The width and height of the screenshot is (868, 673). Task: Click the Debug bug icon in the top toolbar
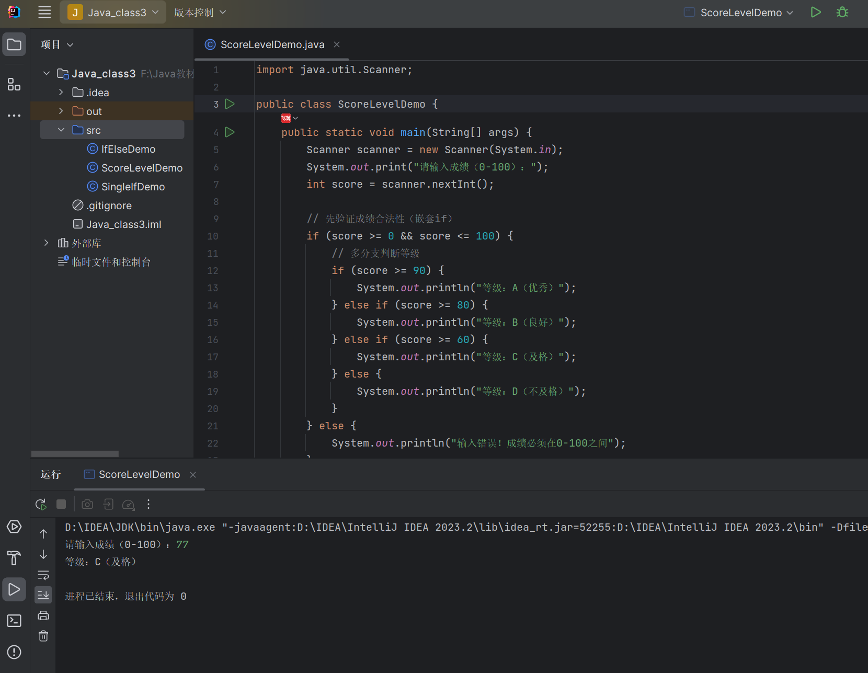coord(842,13)
